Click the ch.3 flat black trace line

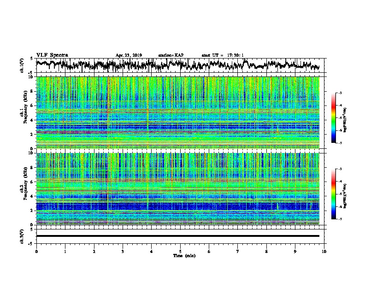[178, 236]
